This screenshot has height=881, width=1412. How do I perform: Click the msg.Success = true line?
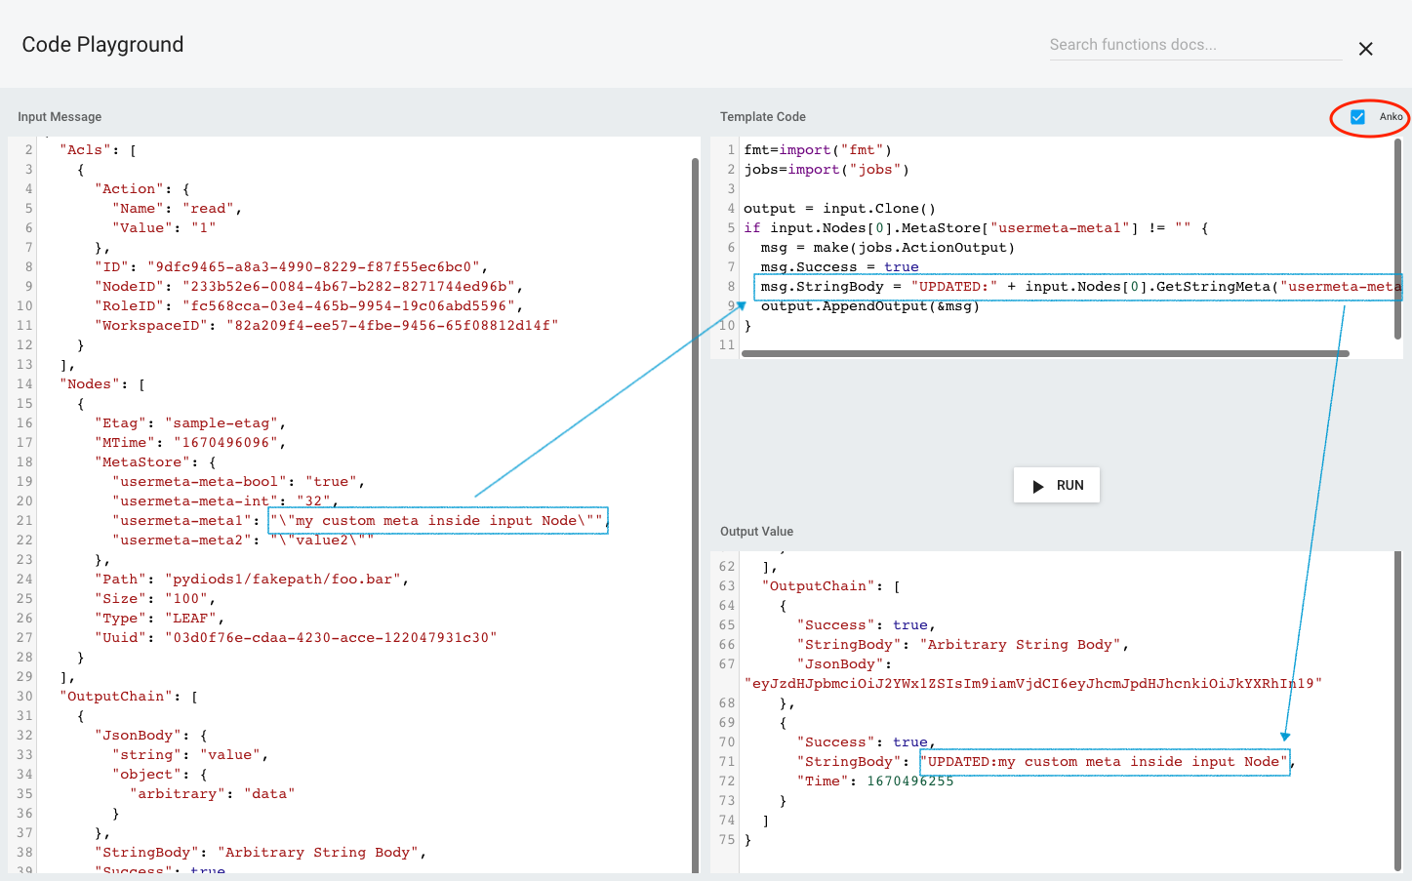[839, 267]
